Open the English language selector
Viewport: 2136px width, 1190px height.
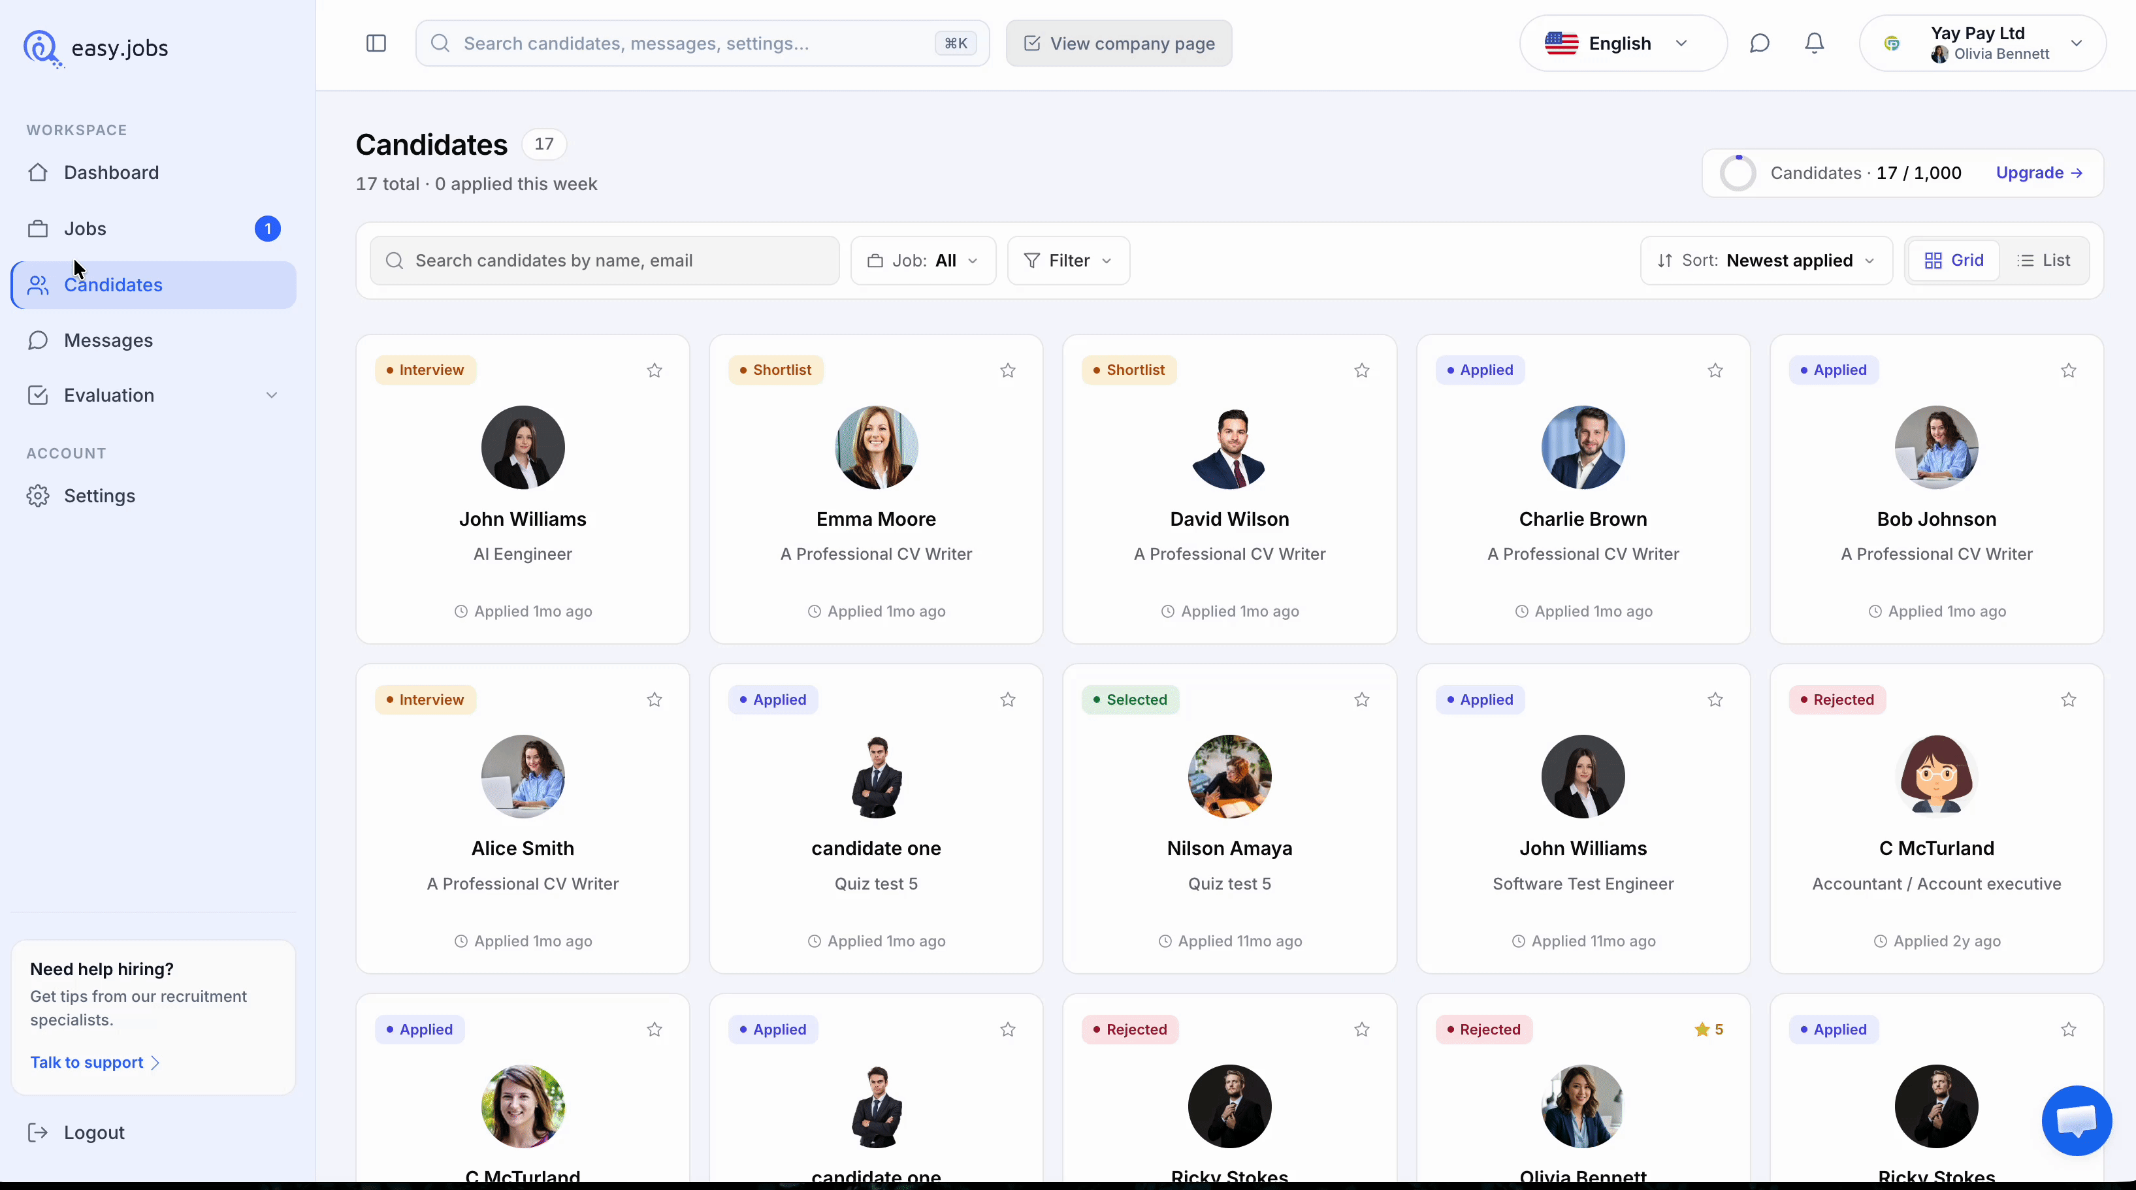[x=1623, y=43]
